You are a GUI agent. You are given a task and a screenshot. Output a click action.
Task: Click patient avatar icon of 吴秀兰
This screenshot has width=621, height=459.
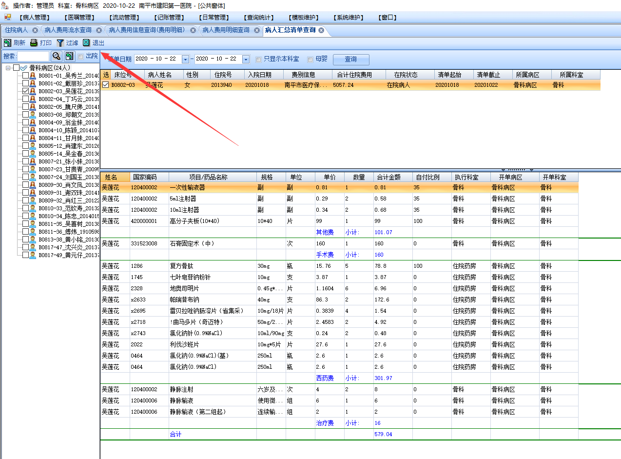(33, 76)
